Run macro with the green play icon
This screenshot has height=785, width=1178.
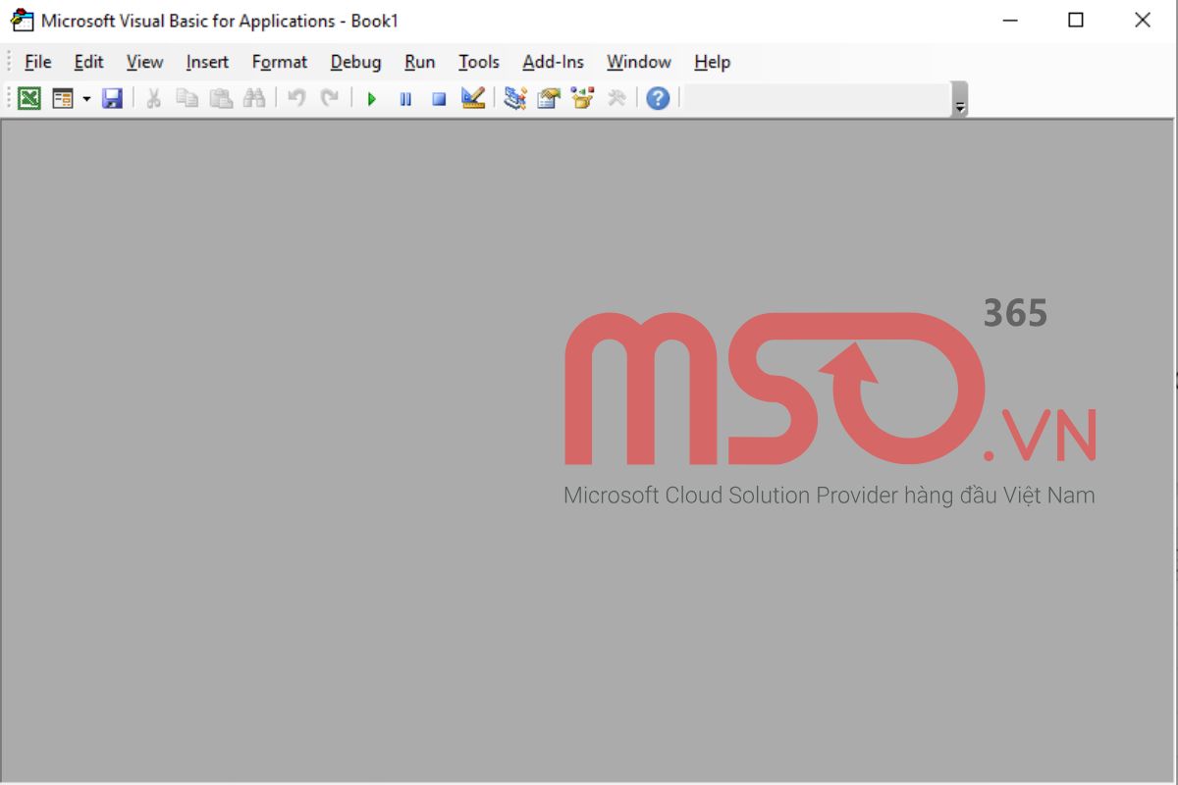tap(372, 98)
